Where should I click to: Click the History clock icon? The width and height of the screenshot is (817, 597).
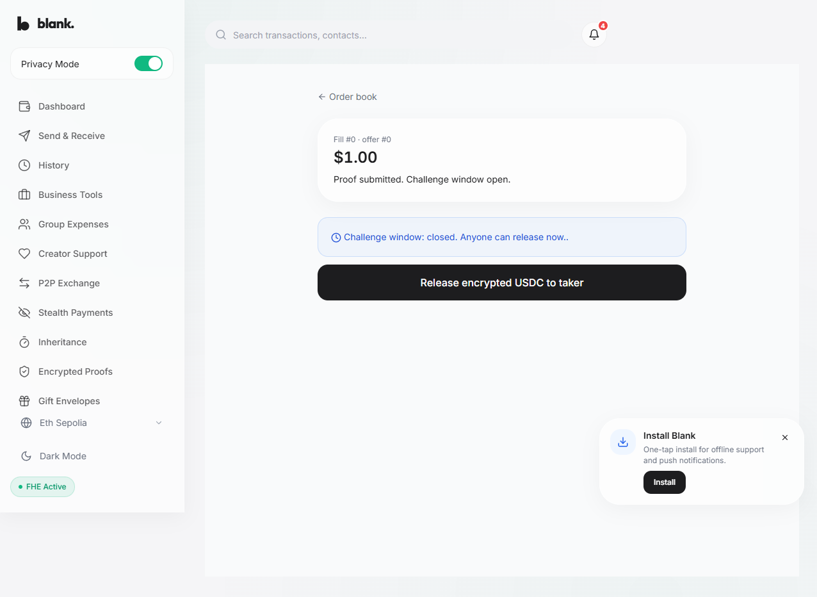pos(24,165)
